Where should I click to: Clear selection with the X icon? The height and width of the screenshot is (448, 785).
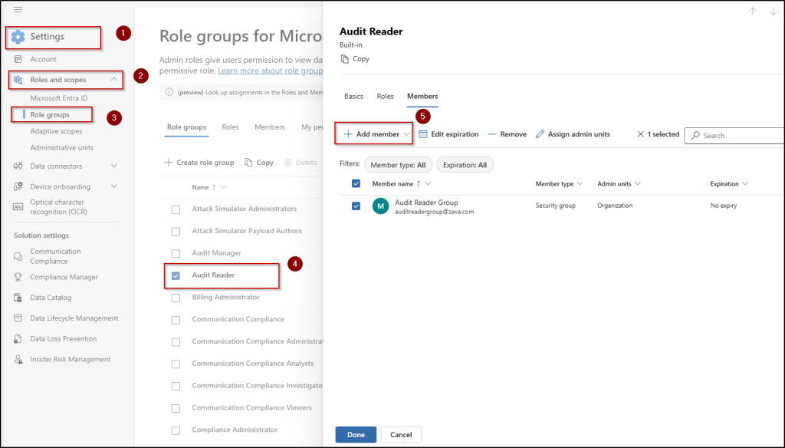(640, 134)
